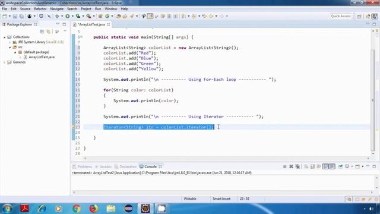380x214 pixels.
Task: Click the Back navigation arrow icon
Action: tap(211, 16)
